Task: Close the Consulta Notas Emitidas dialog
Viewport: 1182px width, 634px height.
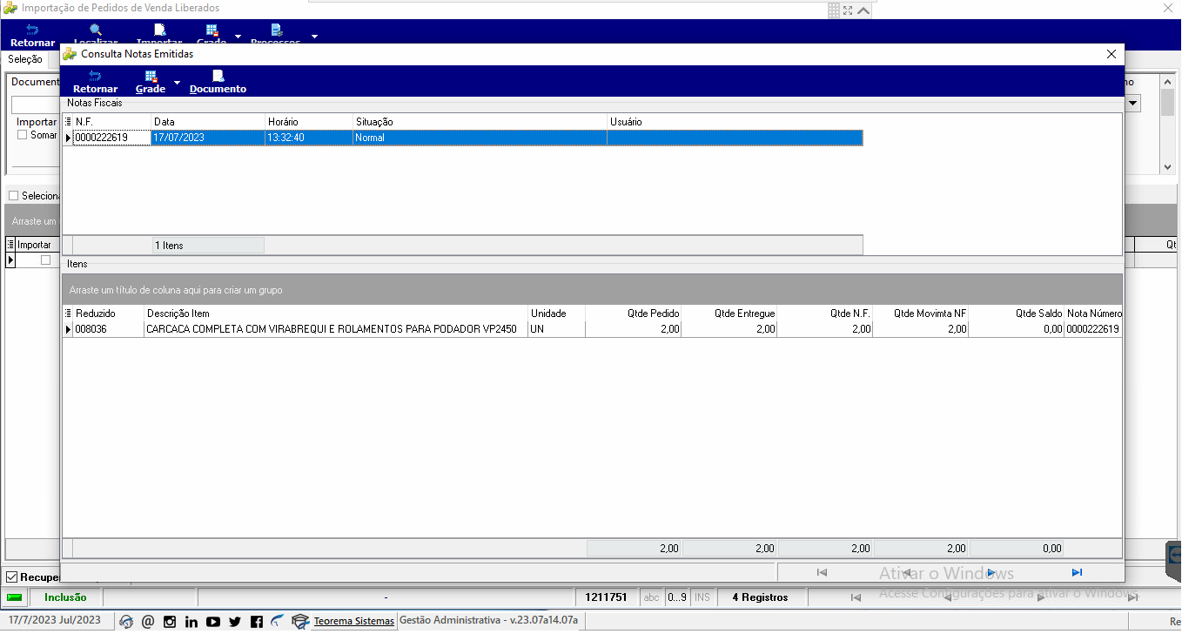Action: pos(1111,54)
